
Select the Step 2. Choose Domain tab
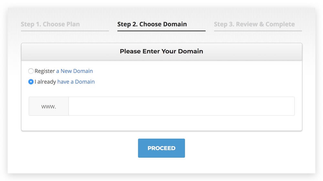click(x=152, y=24)
